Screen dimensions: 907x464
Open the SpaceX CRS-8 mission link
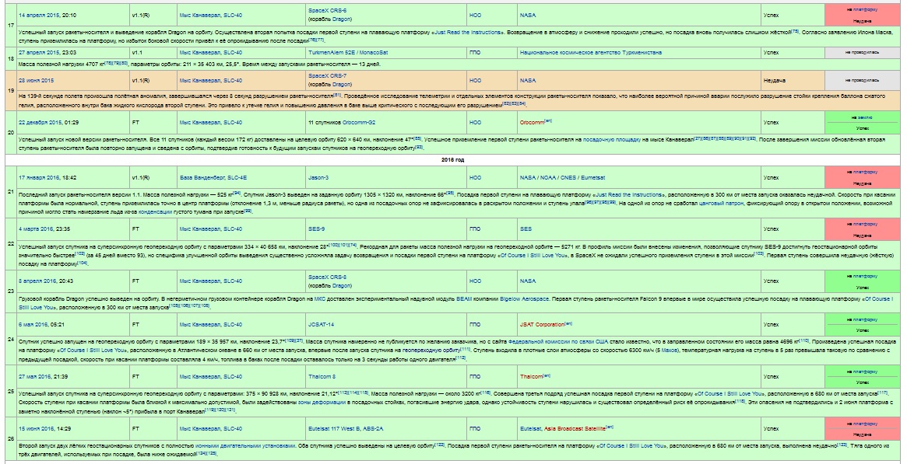point(327,277)
